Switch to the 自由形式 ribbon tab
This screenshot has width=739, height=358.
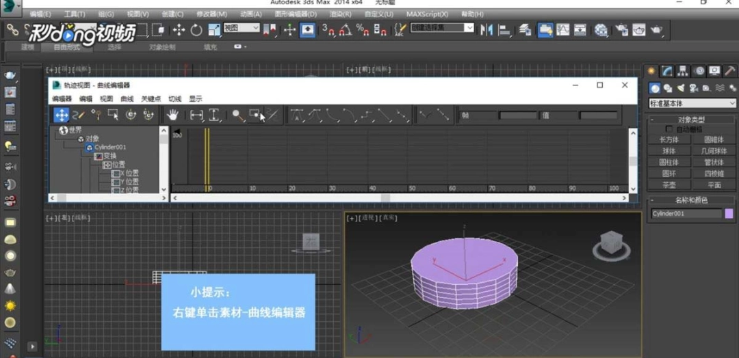(67, 47)
